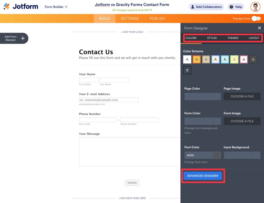This screenshot has height=203, width=264.
Task: Open the Add Form Element plus icon
Action: pyautogui.click(x=22, y=38)
